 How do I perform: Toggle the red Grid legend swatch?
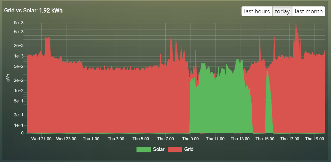coord(175,149)
